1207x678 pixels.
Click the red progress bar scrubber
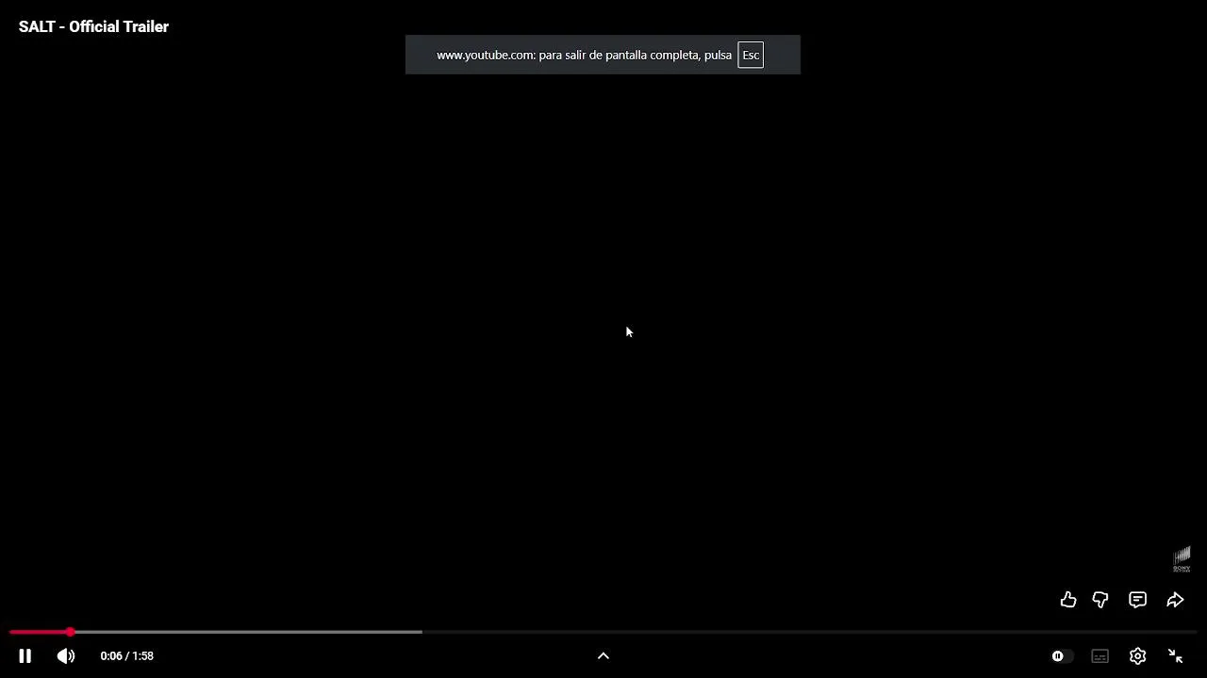[x=70, y=632]
